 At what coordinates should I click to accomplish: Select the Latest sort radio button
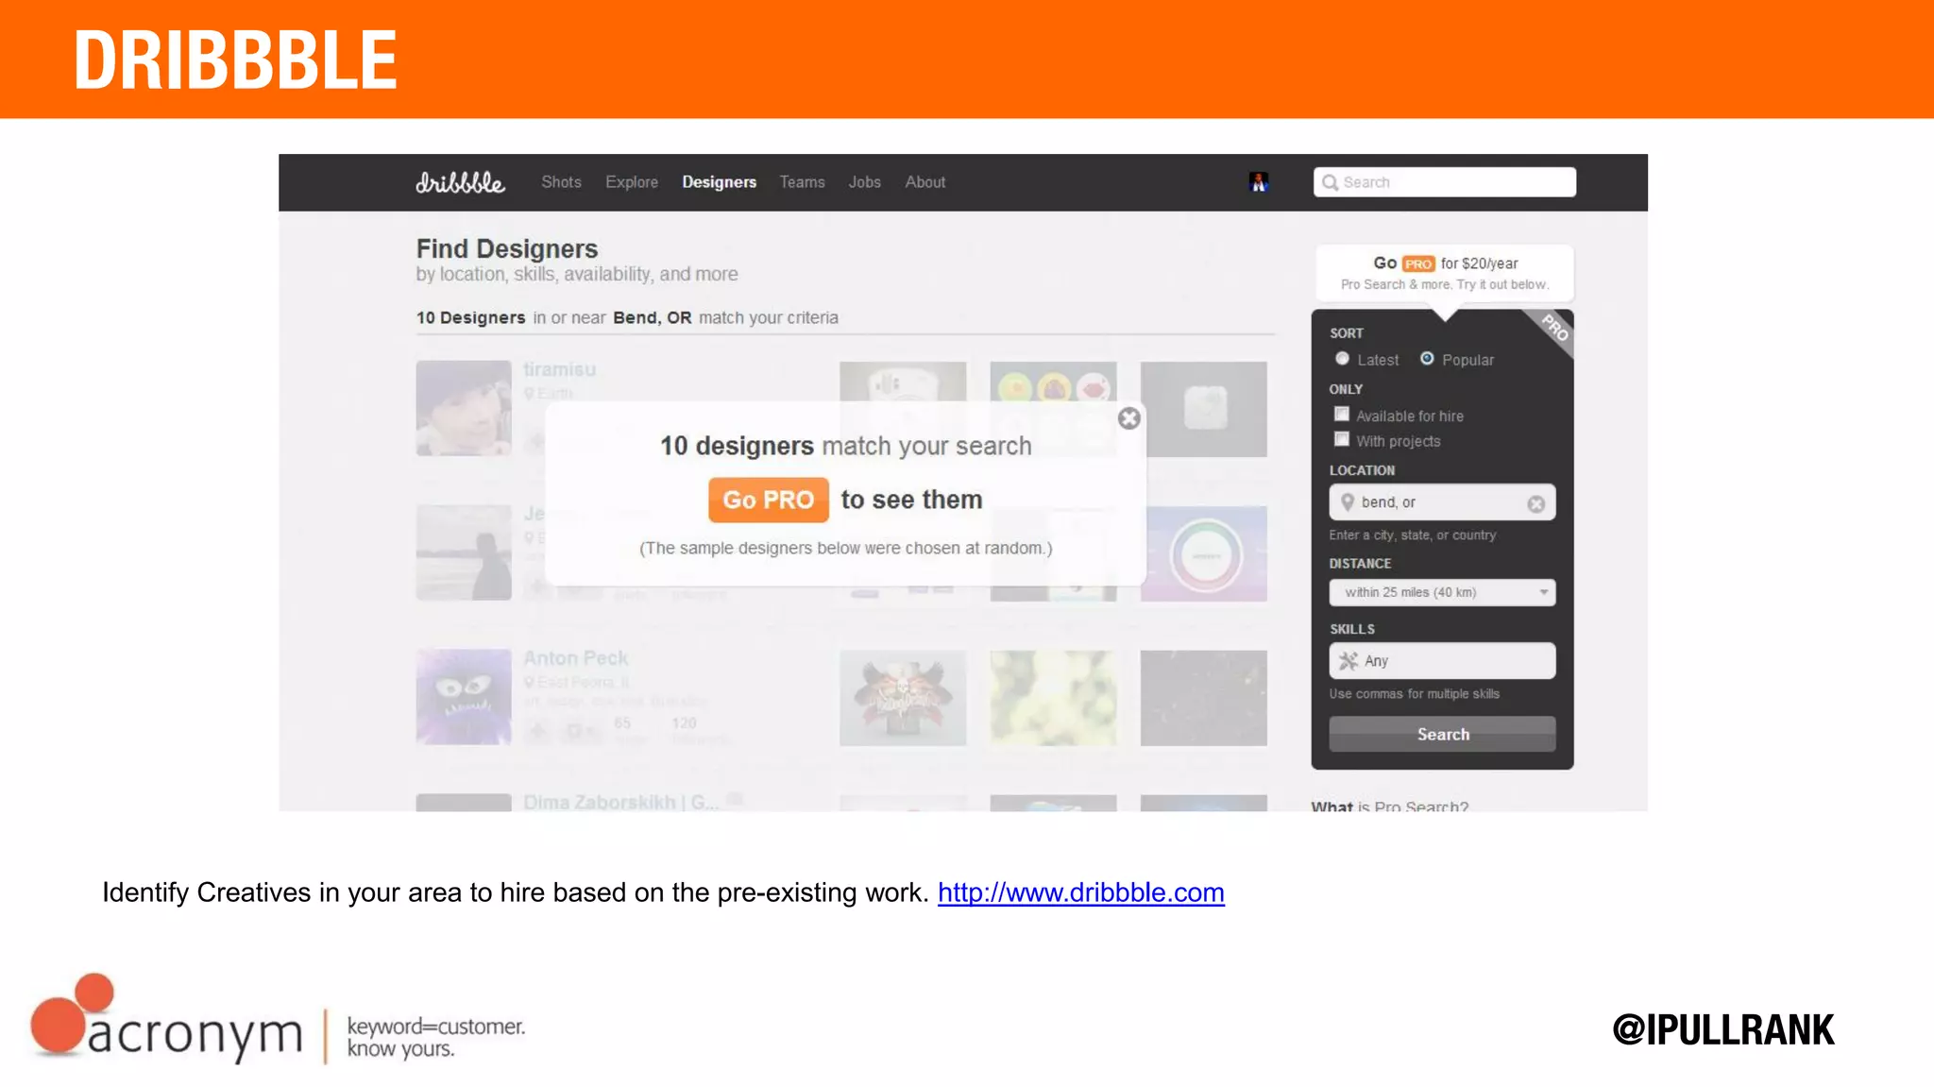click(x=1342, y=359)
